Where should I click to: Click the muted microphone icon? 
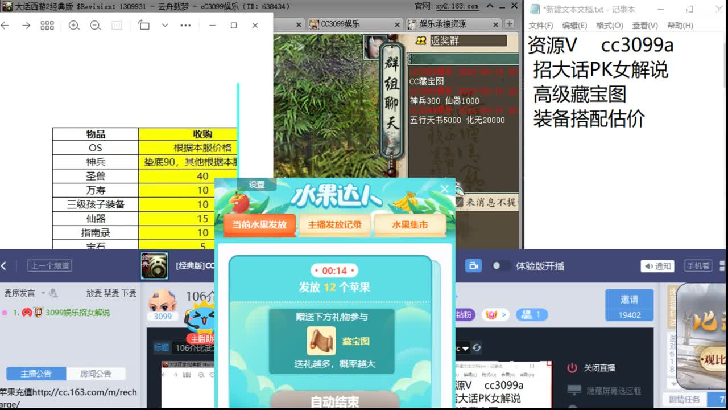53,293
